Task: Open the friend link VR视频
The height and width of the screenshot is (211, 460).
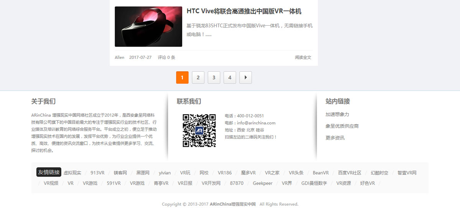Action: click(x=51, y=183)
